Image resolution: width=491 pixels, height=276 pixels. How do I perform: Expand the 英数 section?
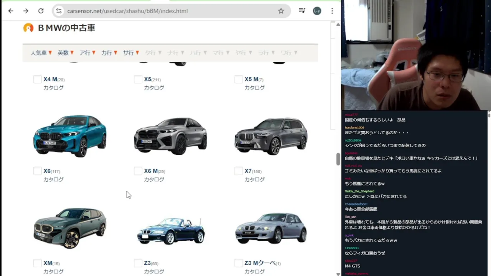click(x=66, y=53)
